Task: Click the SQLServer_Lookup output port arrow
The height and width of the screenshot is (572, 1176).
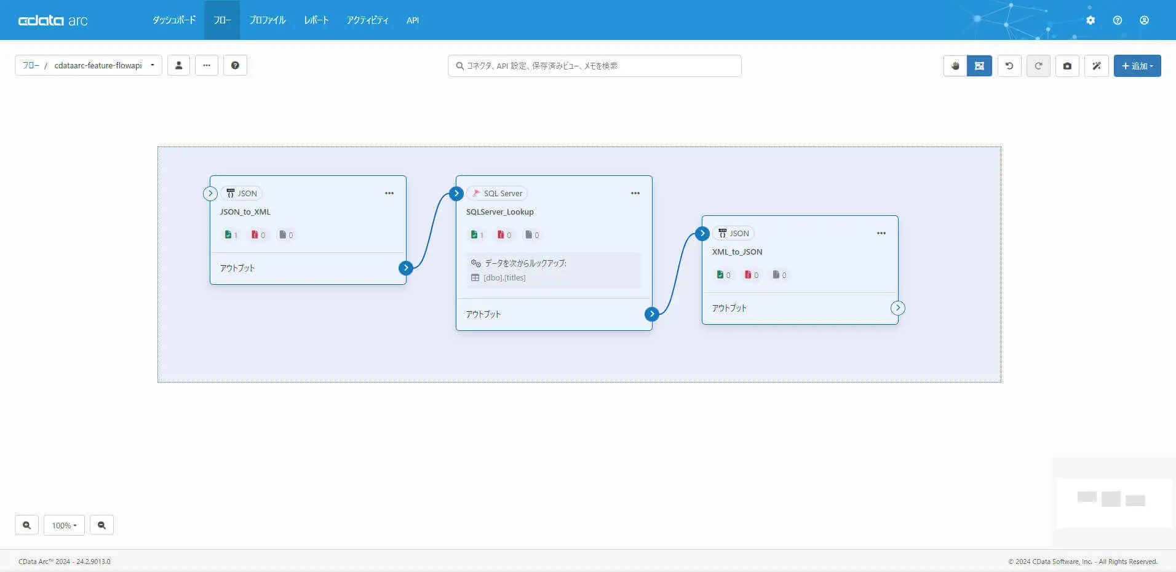Action: (x=651, y=314)
